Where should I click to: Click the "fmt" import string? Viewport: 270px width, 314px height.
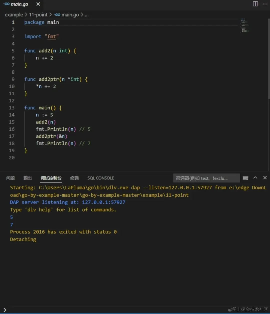(x=52, y=36)
